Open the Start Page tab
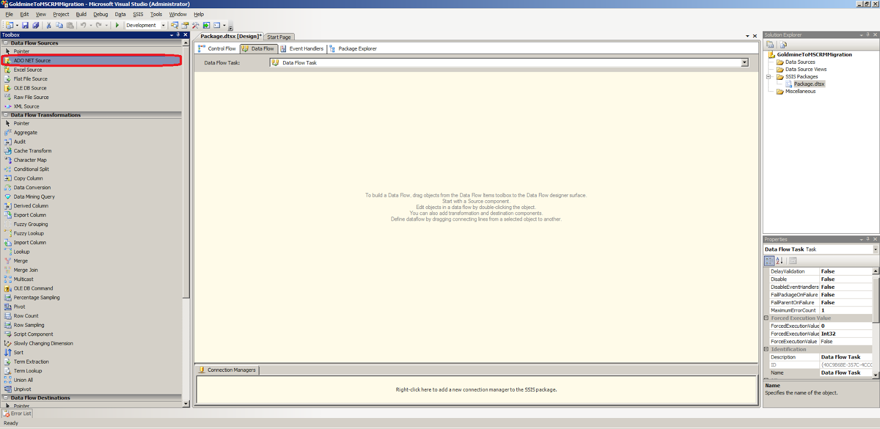The height and width of the screenshot is (429, 880). (x=279, y=37)
